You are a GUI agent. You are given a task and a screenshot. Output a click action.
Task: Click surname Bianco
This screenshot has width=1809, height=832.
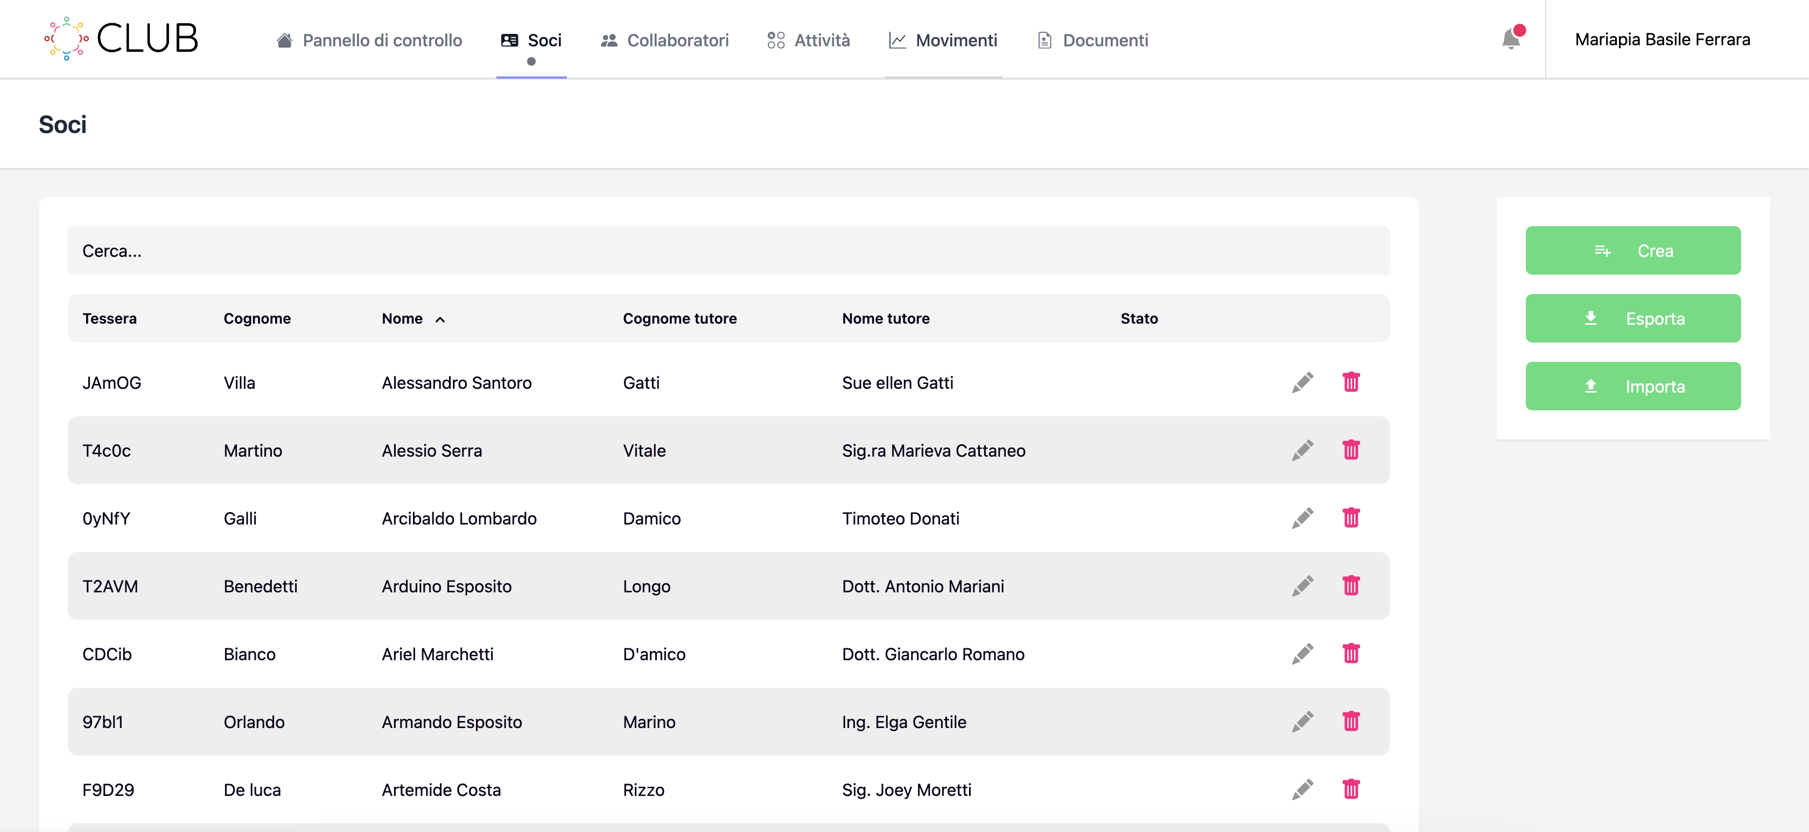click(x=249, y=654)
